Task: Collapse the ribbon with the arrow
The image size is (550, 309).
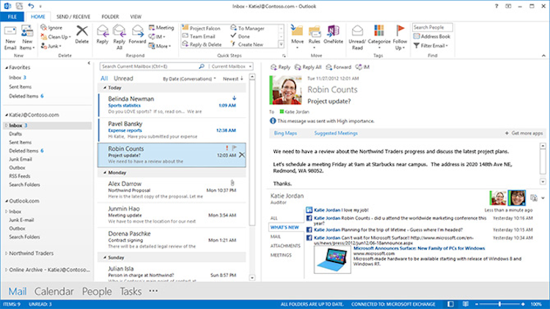Action: pos(543,56)
